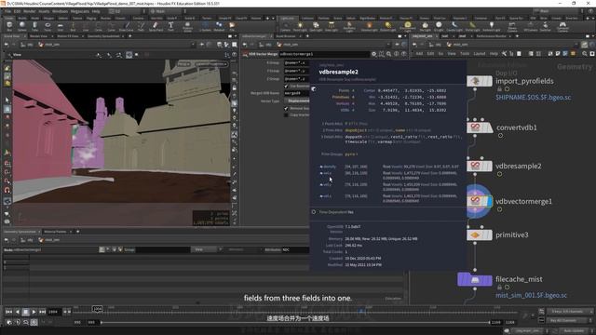Select the Torus shelf tool
The width and height of the screenshot is (596, 335).
(47, 26)
